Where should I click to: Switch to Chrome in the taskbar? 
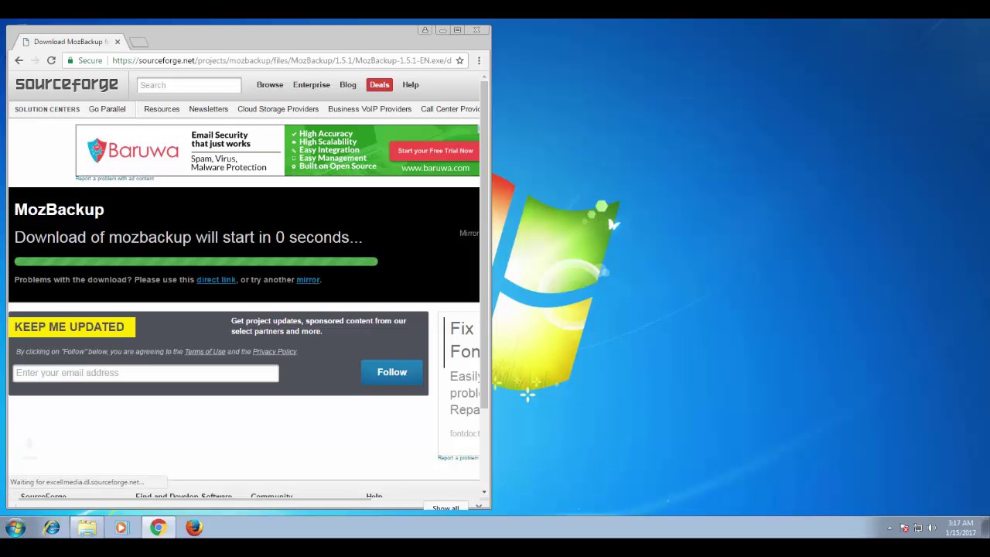click(x=158, y=528)
